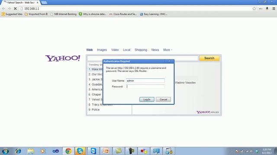277x155 pixels.
Task: Click the Amazon extension icon
Action: pyautogui.click(x=267, y=8)
